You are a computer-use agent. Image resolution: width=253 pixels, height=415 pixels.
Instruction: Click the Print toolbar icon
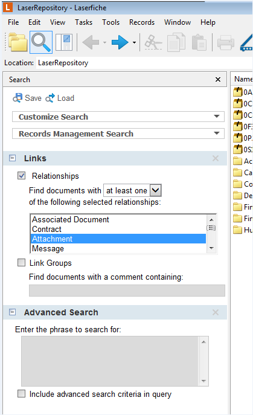tap(225, 42)
